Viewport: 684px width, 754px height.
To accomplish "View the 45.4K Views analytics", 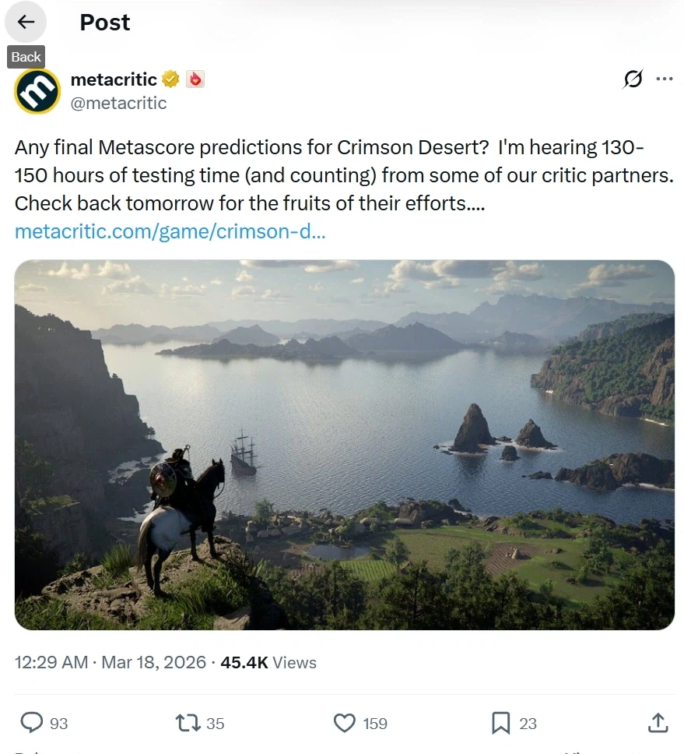I will coord(268,663).
